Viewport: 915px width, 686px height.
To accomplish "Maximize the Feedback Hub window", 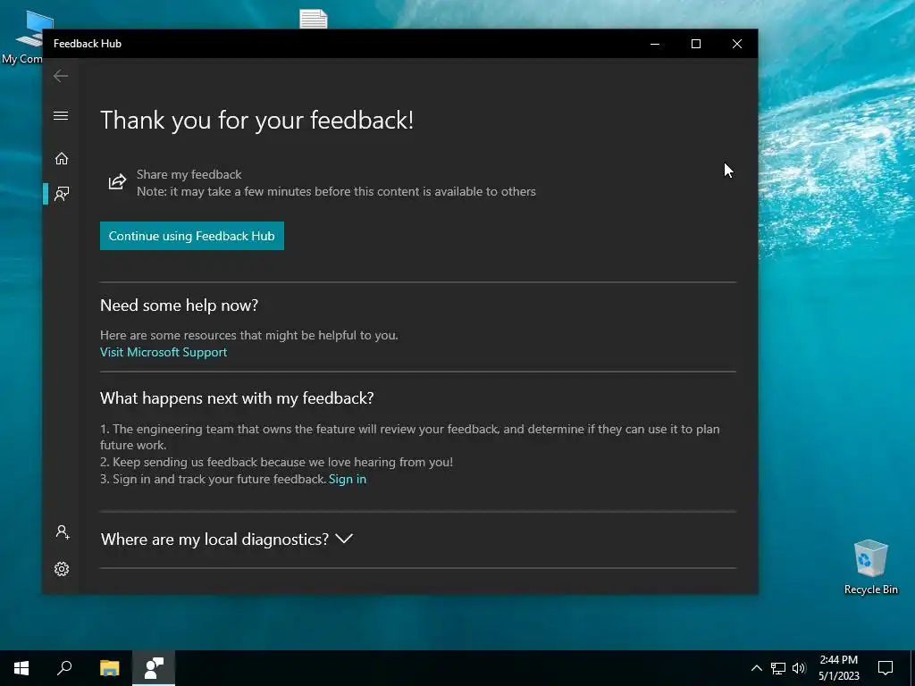I will click(695, 44).
